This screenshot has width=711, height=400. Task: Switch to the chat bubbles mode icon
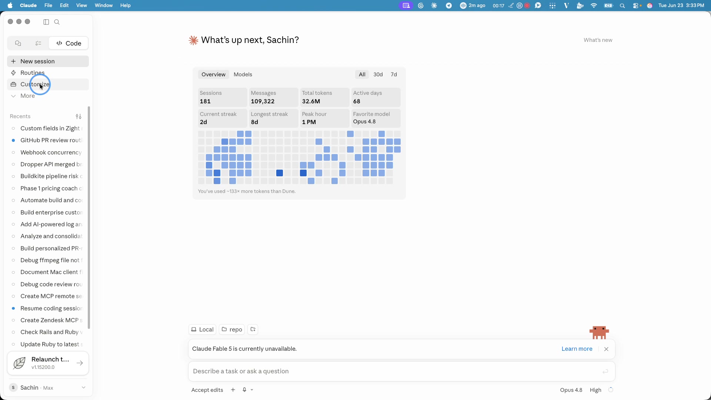[x=18, y=43]
